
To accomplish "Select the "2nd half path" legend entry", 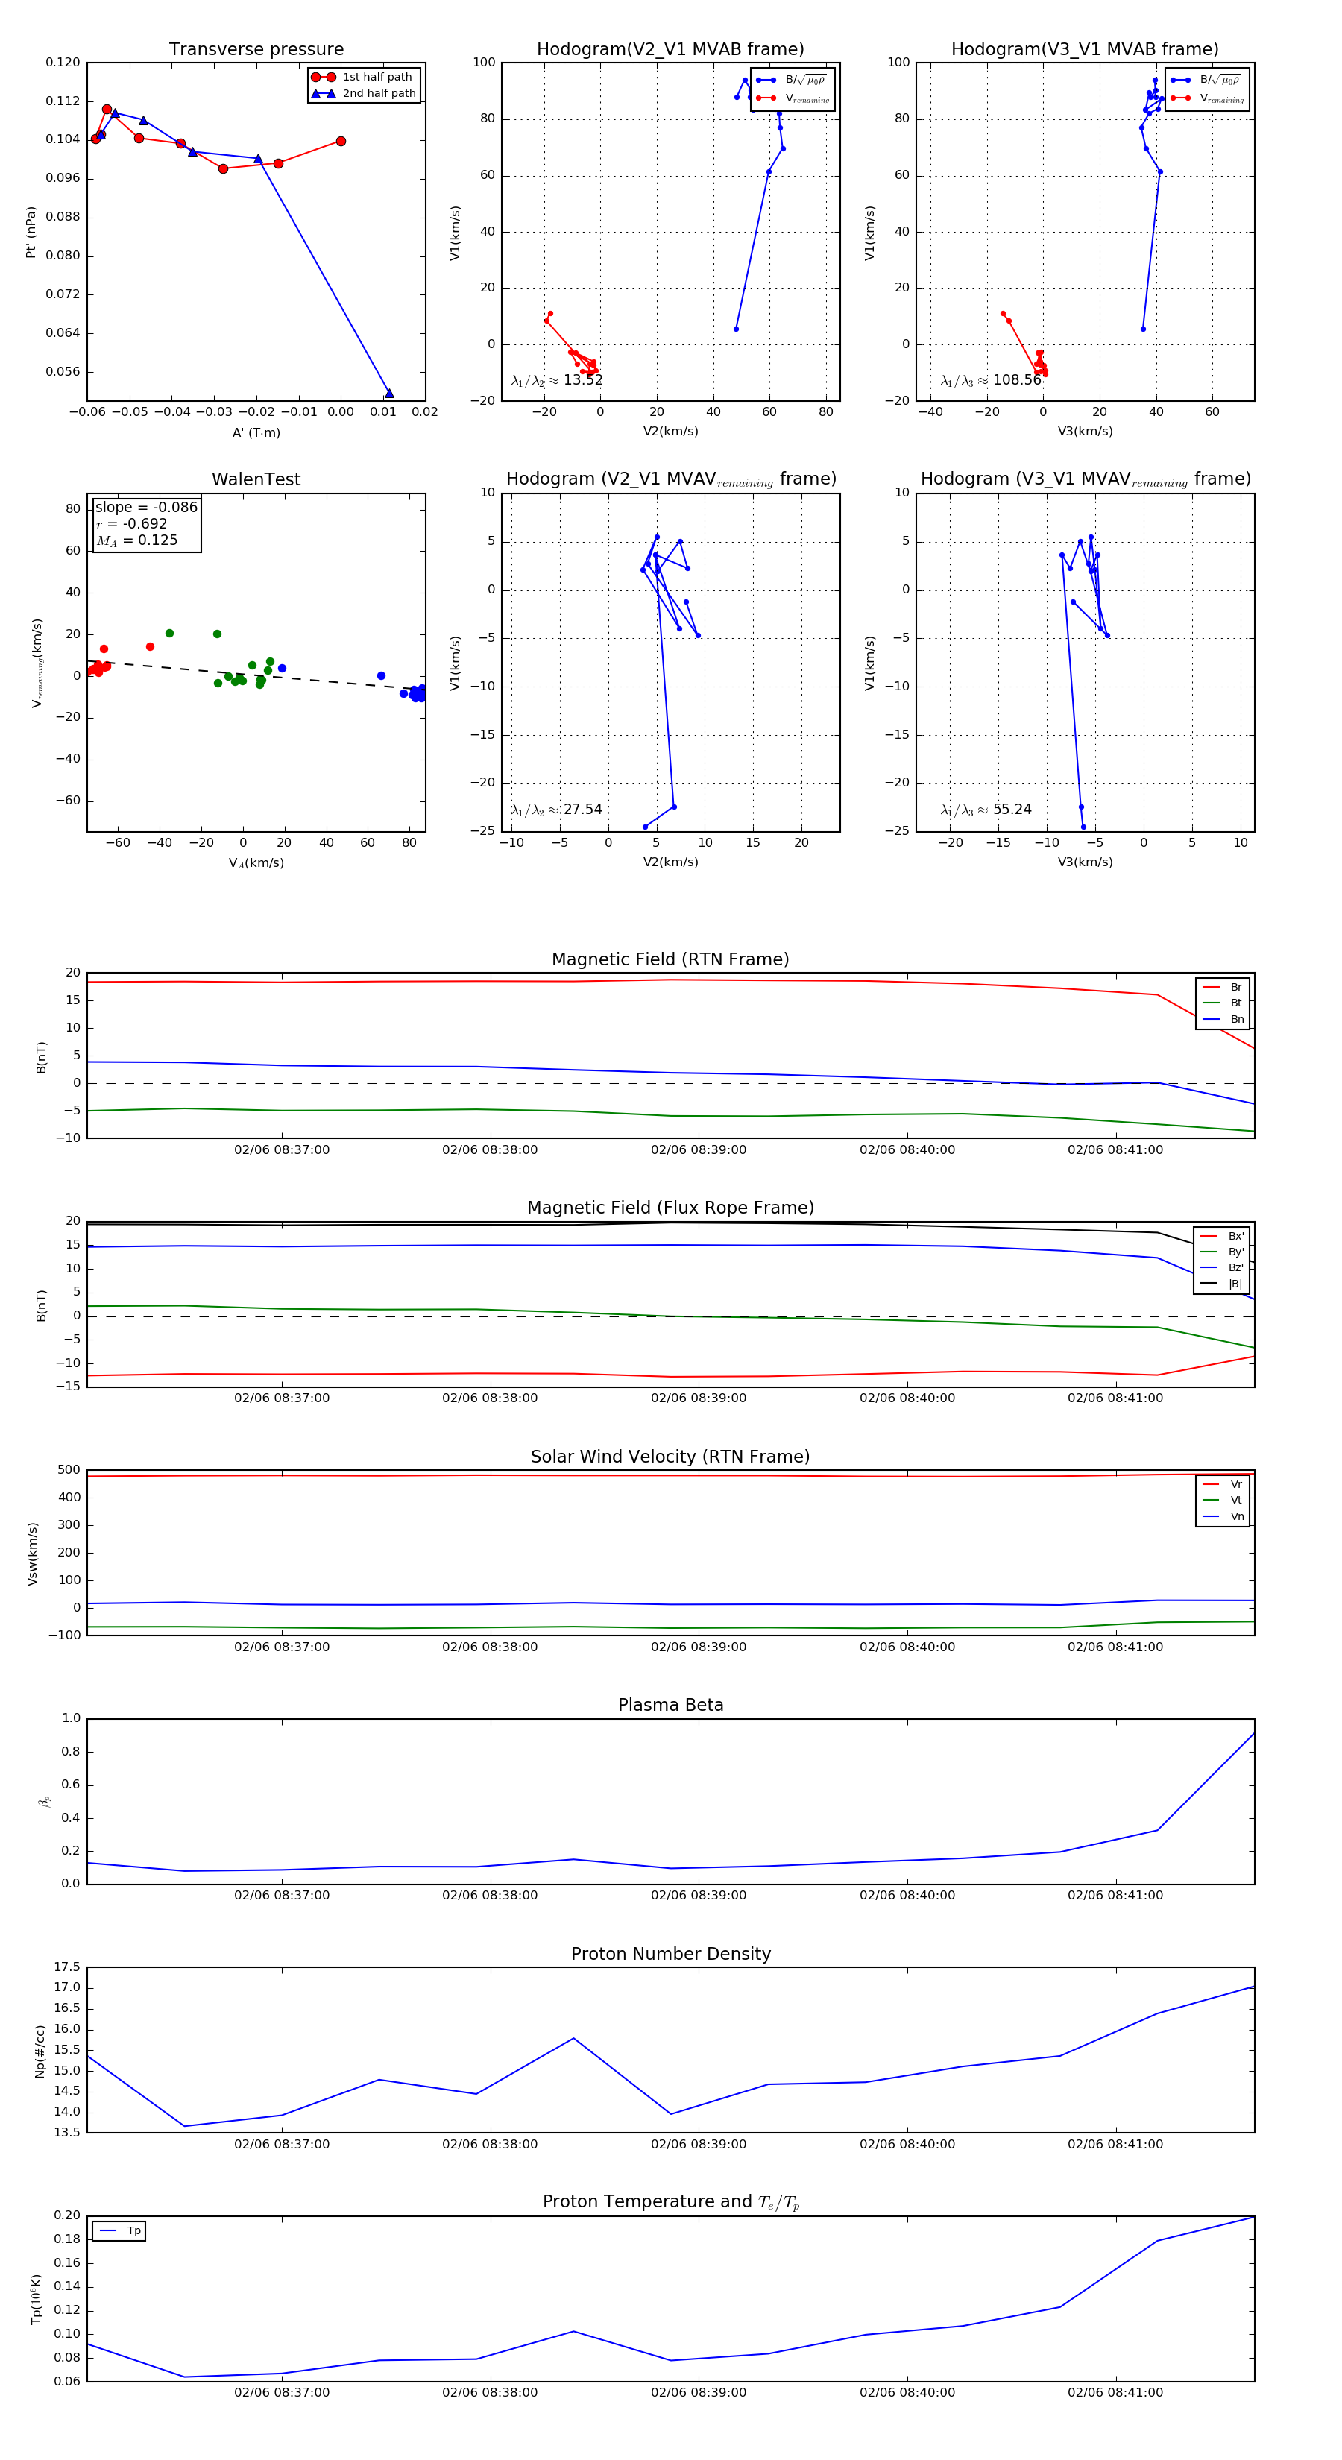I will point(364,94).
